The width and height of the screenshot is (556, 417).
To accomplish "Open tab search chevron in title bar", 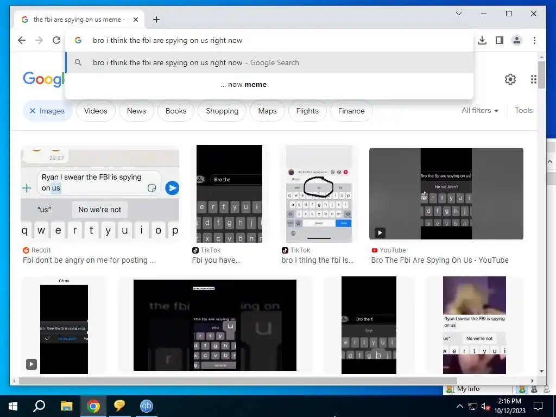I will click(x=458, y=14).
